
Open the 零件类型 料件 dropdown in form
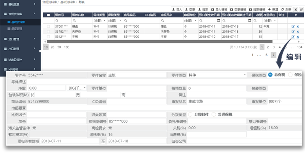pos(217,75)
